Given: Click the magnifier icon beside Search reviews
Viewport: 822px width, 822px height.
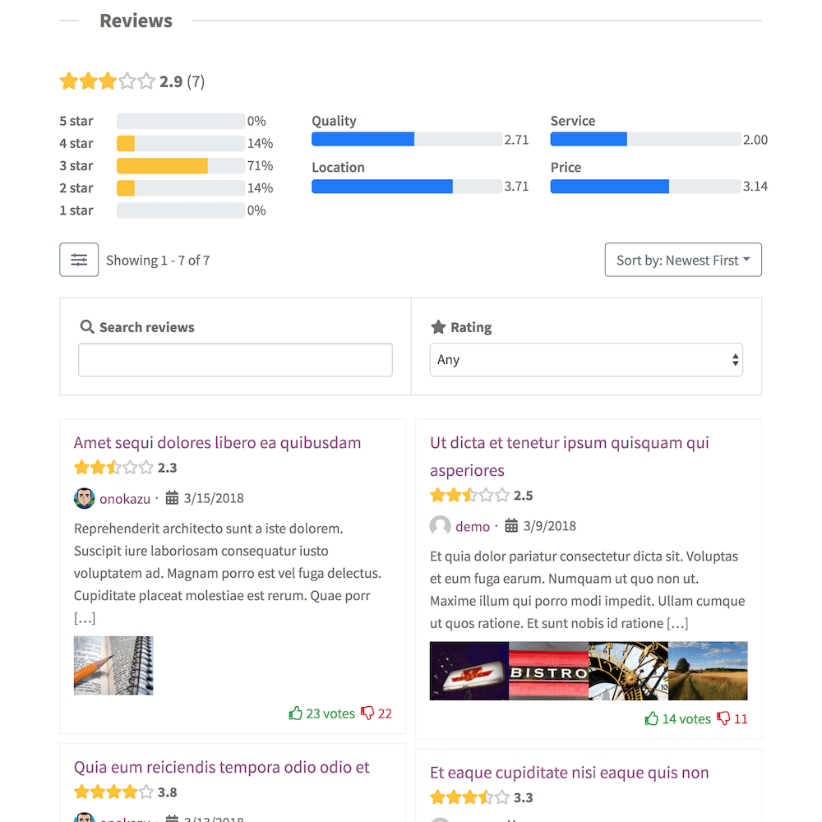Looking at the screenshot, I should [87, 326].
